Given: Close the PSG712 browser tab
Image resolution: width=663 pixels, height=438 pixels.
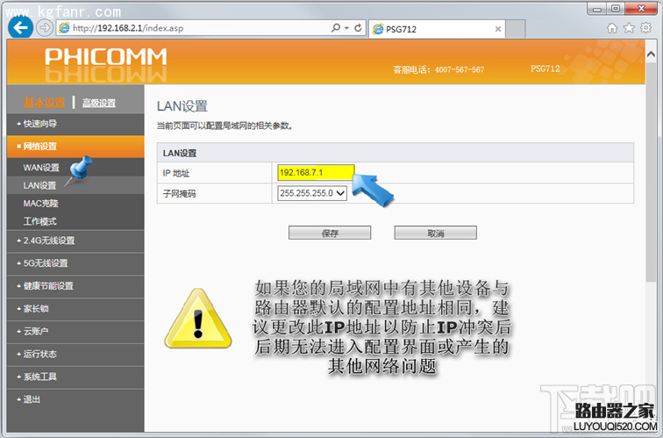Looking at the screenshot, I should [x=498, y=29].
